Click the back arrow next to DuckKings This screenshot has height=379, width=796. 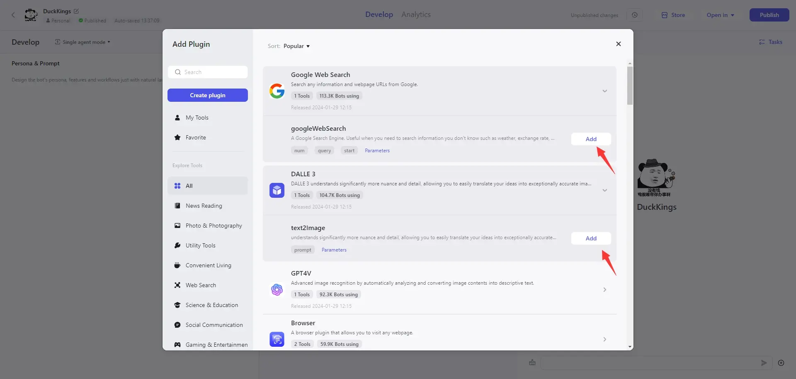13,15
